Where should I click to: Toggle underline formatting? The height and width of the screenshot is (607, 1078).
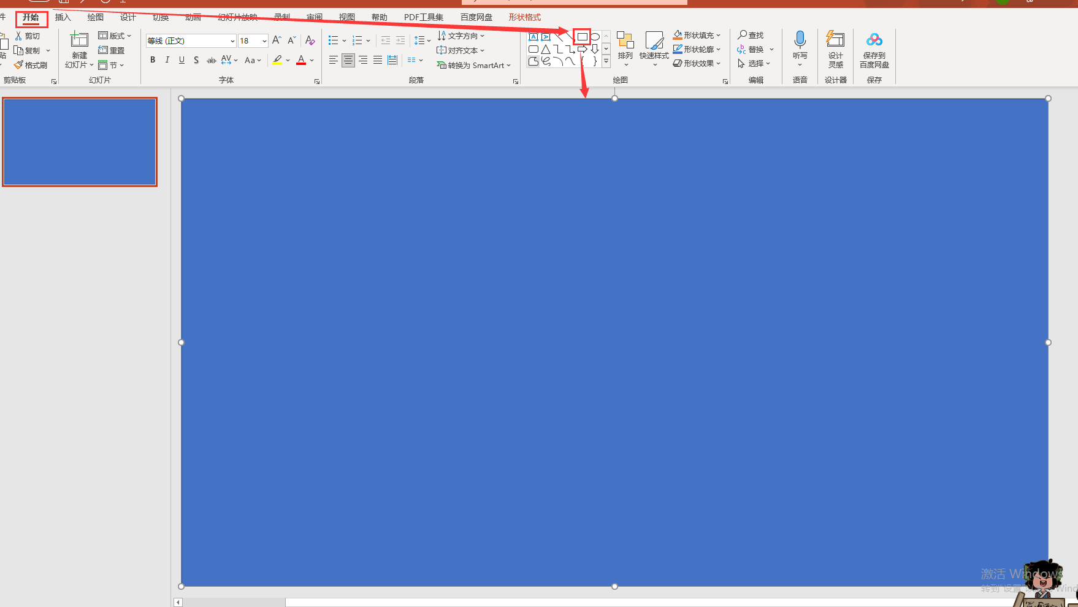point(182,60)
